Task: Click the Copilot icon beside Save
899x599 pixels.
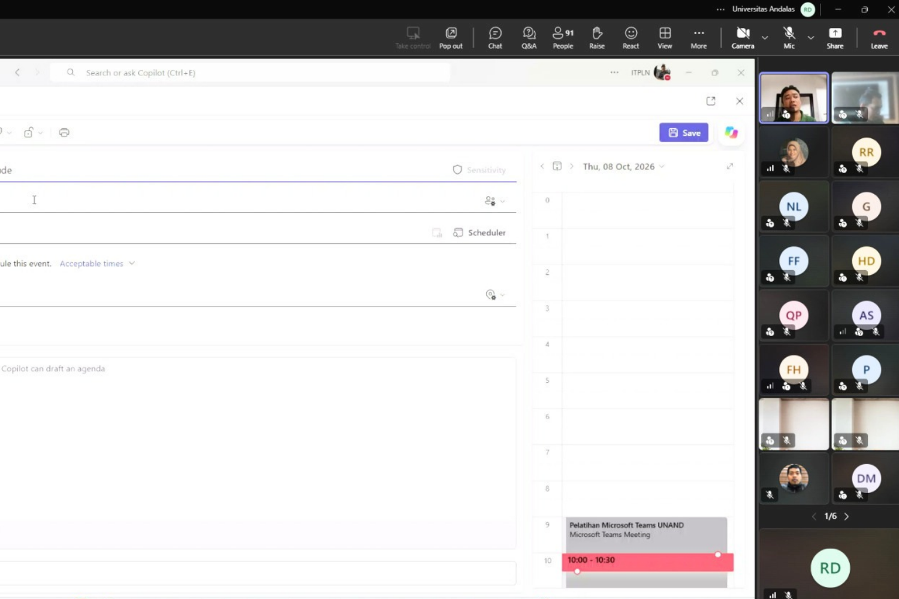Action: (731, 132)
